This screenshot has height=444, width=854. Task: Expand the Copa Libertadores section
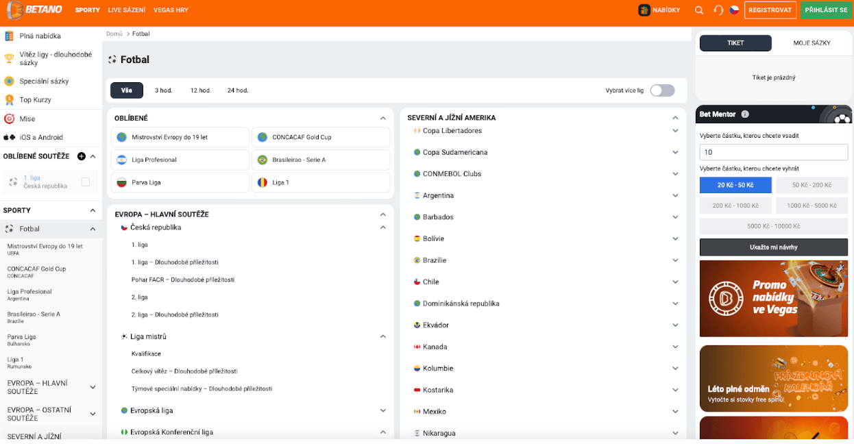tap(675, 131)
